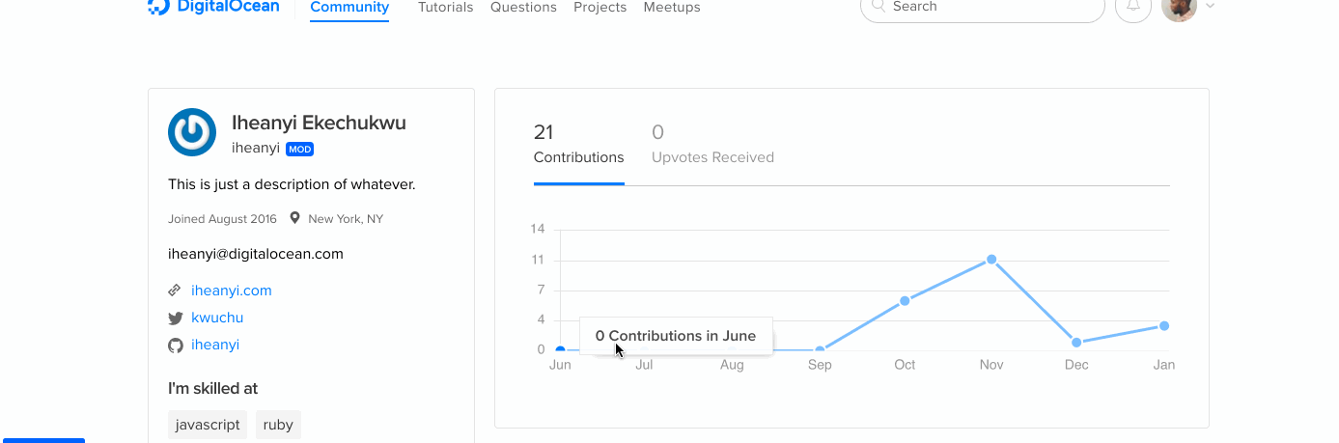Switch to the Contributions tab

pos(578,145)
